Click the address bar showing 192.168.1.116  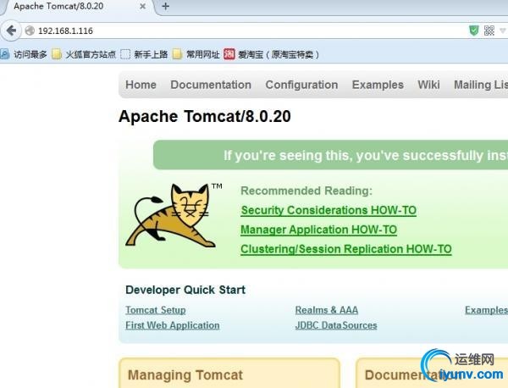point(245,30)
